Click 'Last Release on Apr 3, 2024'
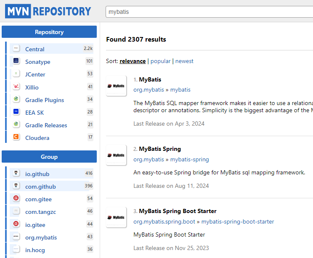Image resolution: width=313 pixels, height=258 pixels. 169,124
